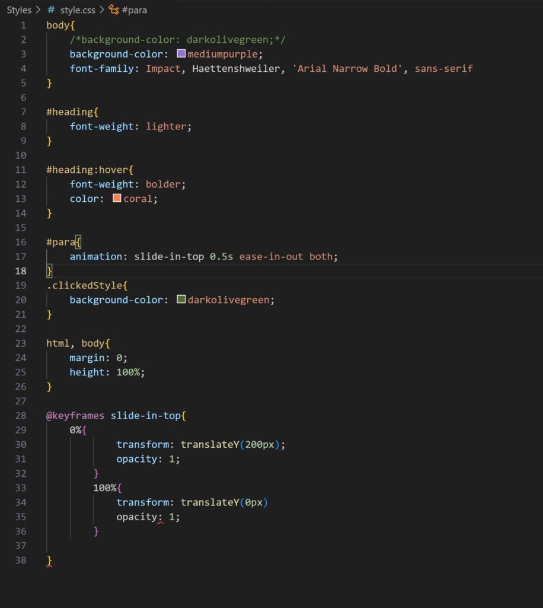Click the darkolivegreen value on line 20
The height and width of the screenshot is (608, 543).
tap(228, 300)
